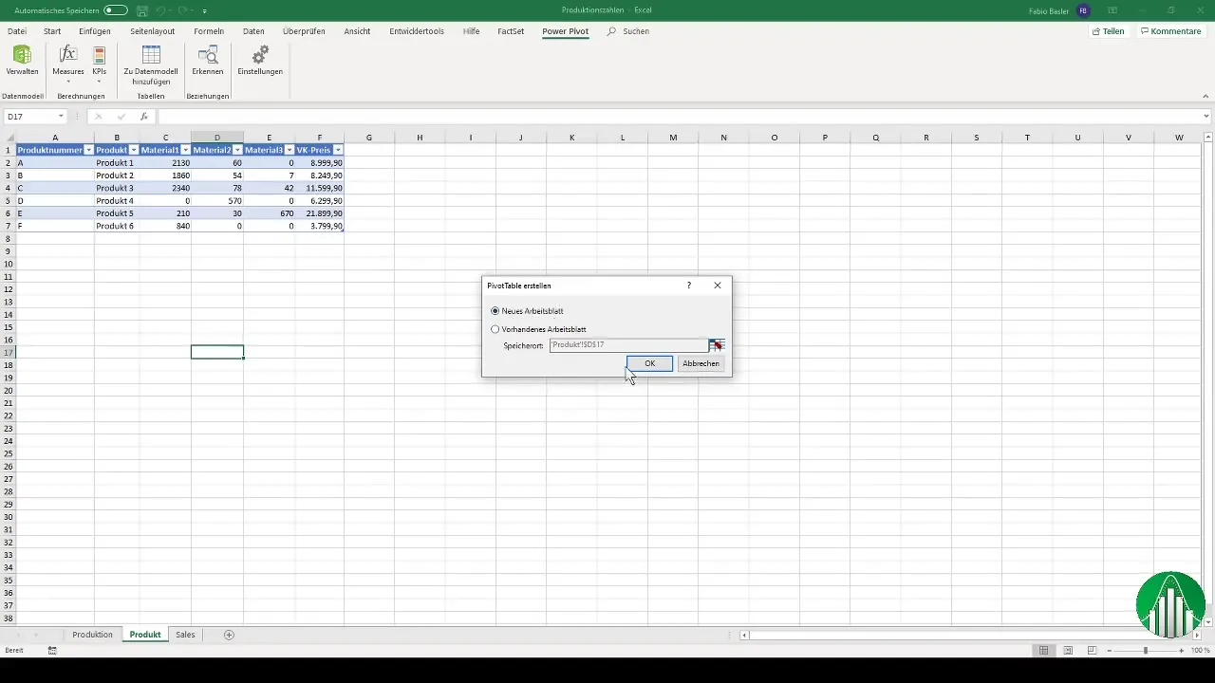Open Material1 column filter dropdown
This screenshot has width=1215, height=683.
(x=185, y=150)
